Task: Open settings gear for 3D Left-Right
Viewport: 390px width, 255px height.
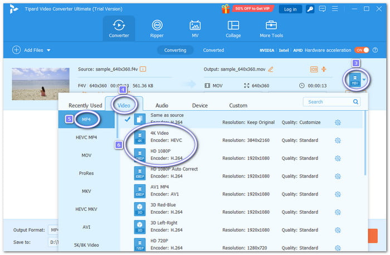Action: coord(338,230)
